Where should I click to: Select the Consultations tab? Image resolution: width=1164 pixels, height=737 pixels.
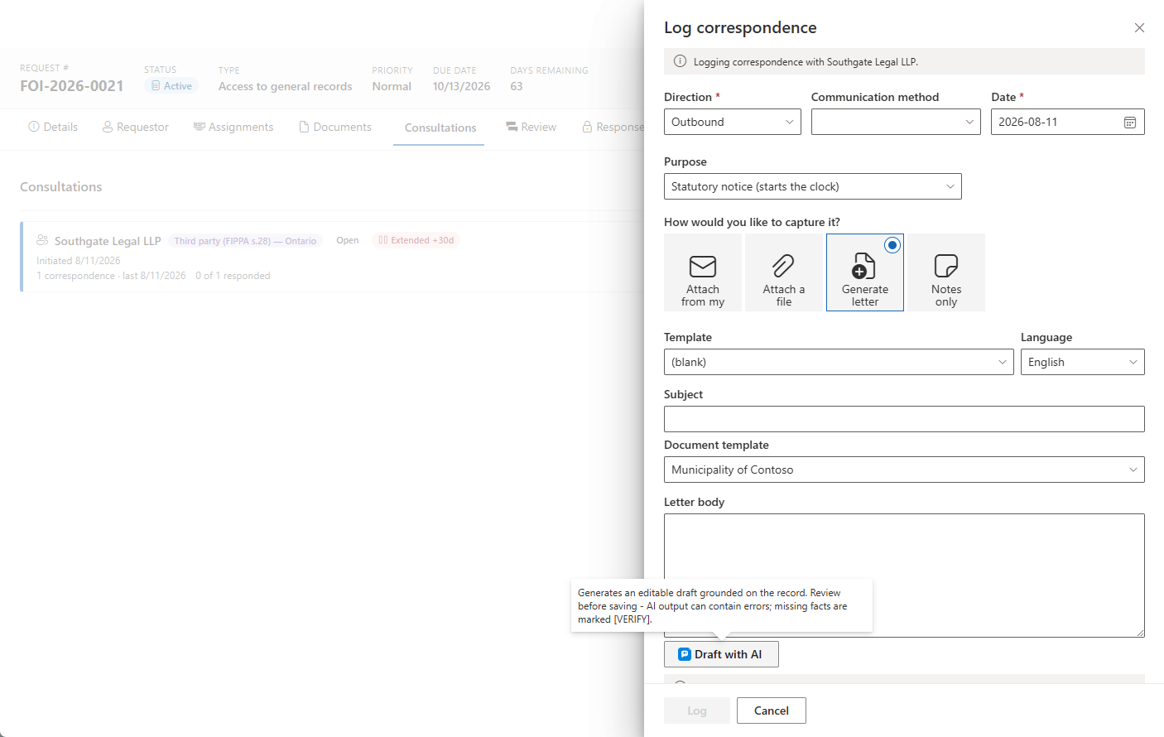click(x=440, y=128)
